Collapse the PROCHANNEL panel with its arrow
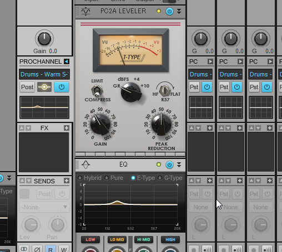This screenshot has width=282, height=252. click(67, 61)
